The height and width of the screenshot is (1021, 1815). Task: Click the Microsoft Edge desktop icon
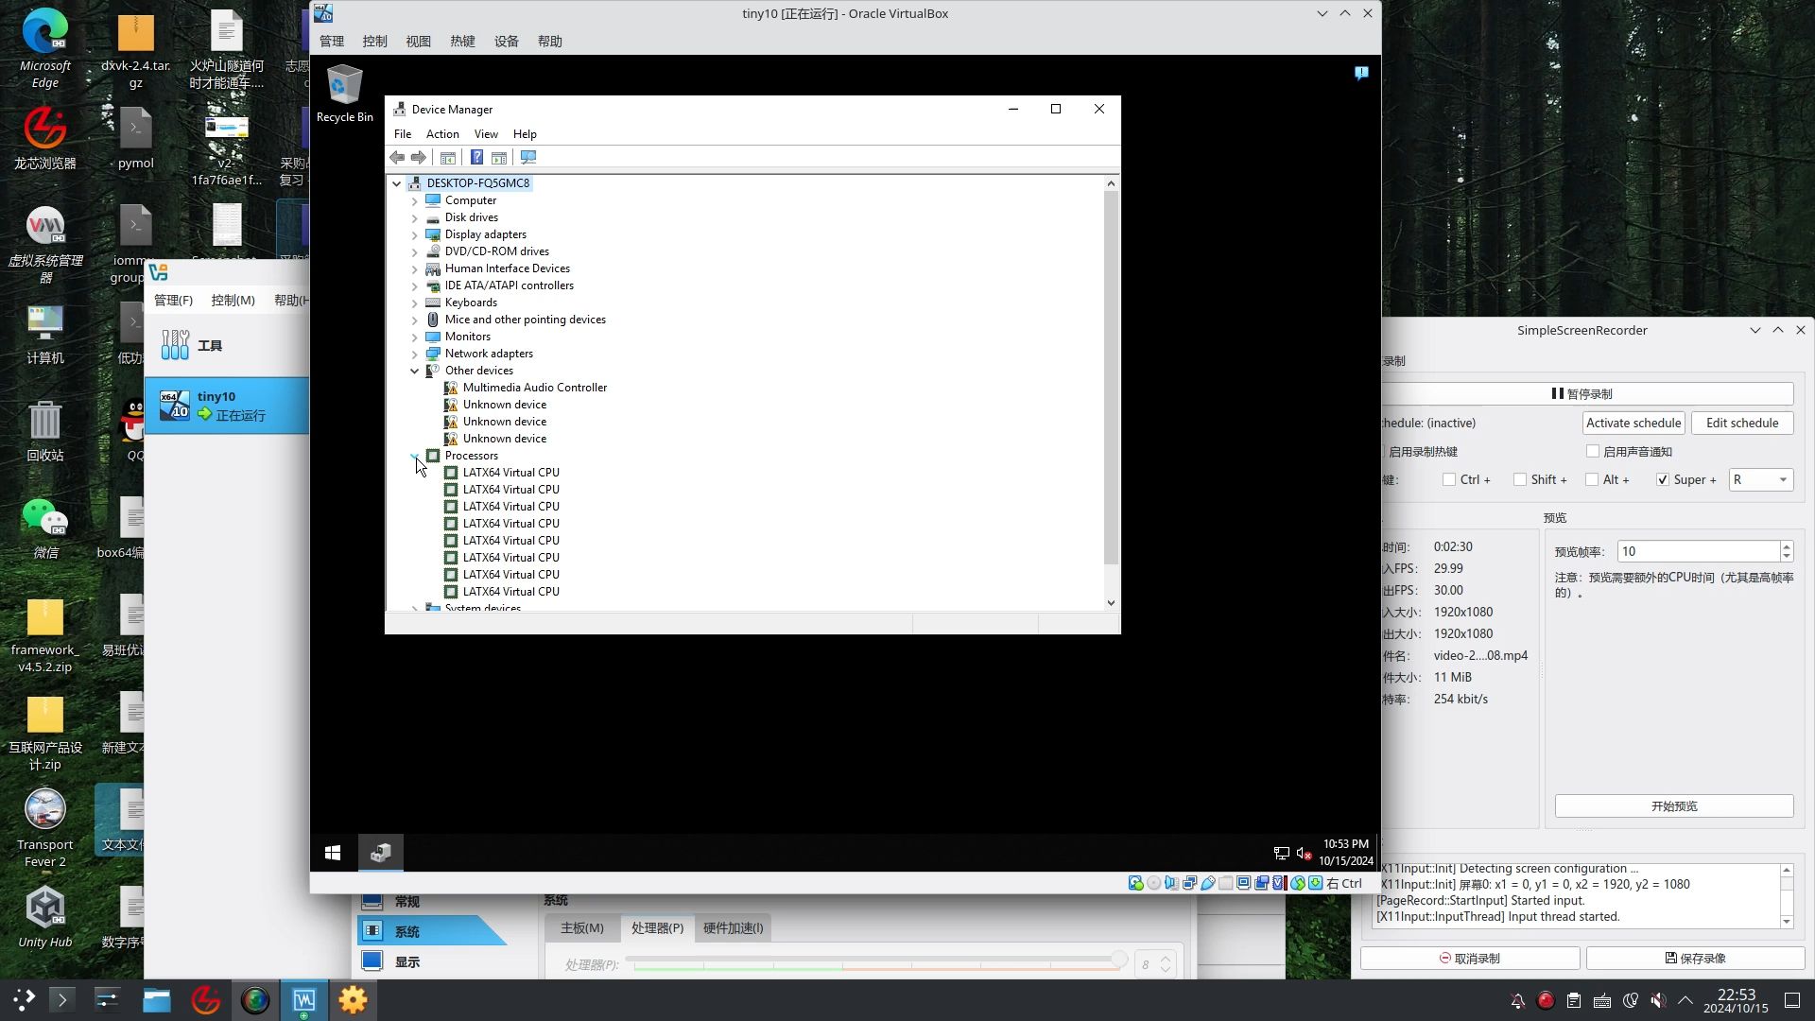tap(45, 48)
